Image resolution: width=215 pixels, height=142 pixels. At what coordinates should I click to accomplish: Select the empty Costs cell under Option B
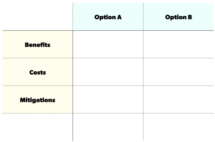point(179,72)
